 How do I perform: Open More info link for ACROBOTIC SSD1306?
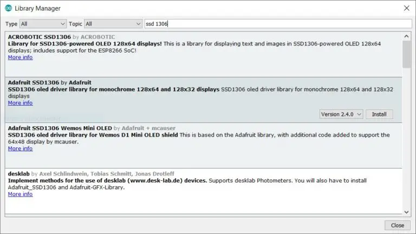[x=20, y=57]
